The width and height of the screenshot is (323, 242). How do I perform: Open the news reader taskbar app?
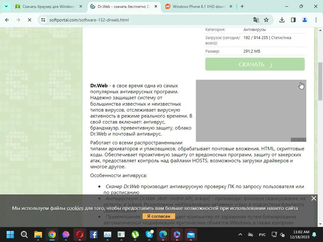click(x=121, y=234)
